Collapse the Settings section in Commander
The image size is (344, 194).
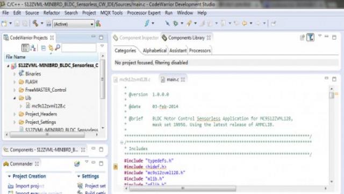pyautogui.click(x=78, y=176)
